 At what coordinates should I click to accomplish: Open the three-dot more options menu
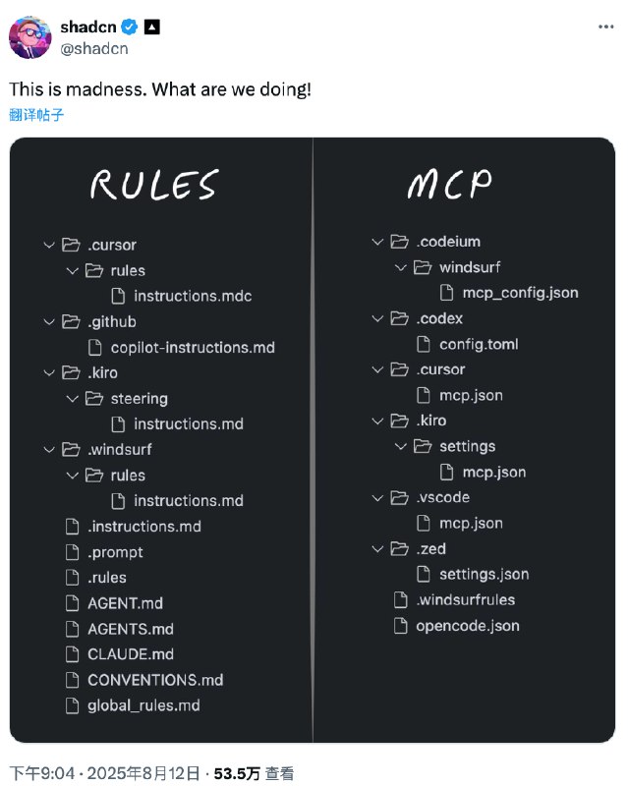click(606, 27)
